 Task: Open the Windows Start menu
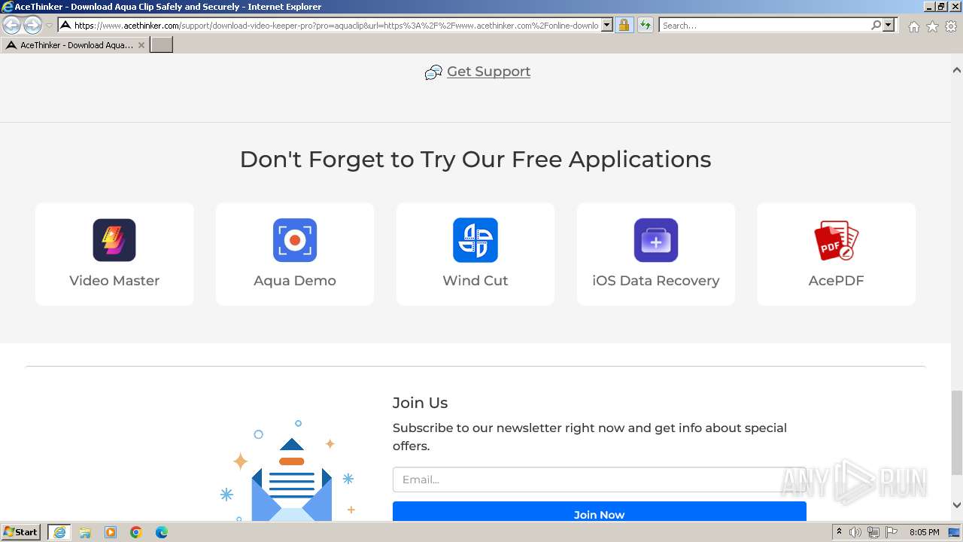(x=21, y=532)
